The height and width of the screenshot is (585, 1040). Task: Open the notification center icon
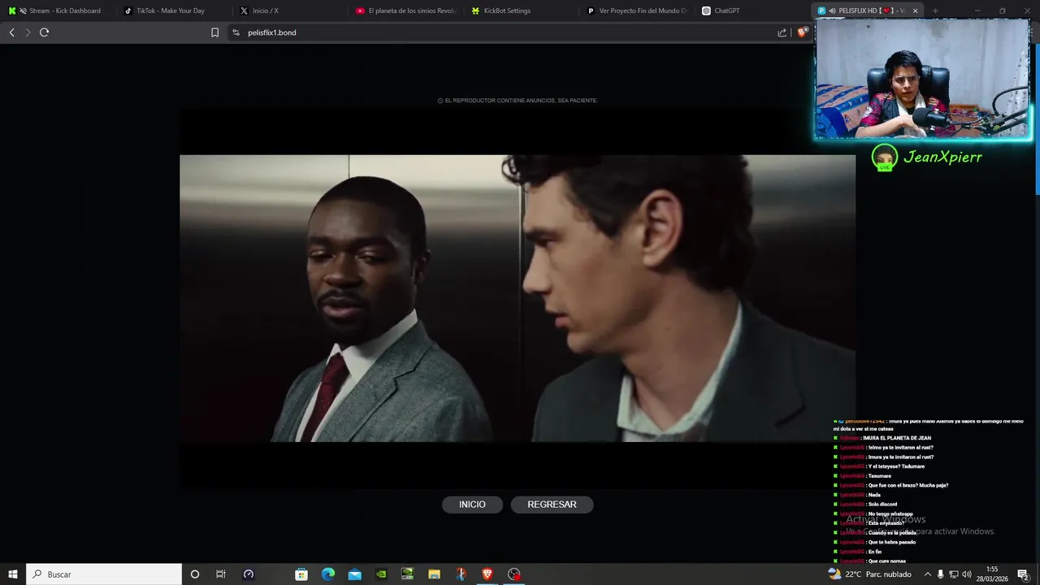pyautogui.click(x=1023, y=574)
